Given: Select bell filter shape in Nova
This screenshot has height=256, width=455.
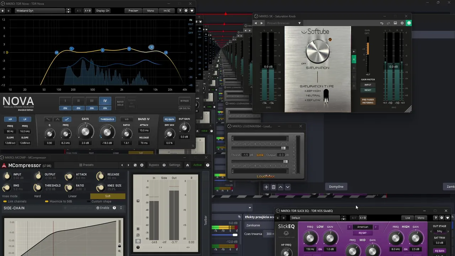Looking at the screenshot, I should click(58, 119).
